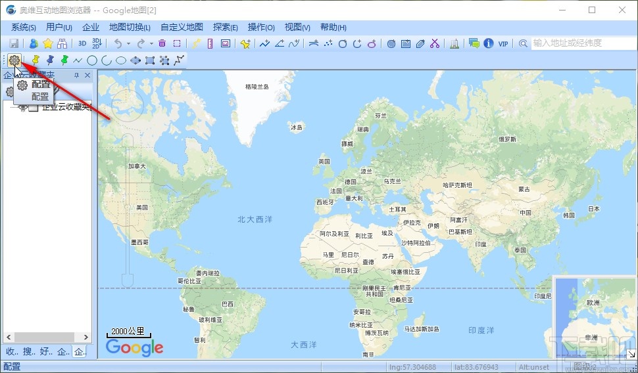638x373 pixels.
Task: Select the arc drawing tool
Action: 107,60
